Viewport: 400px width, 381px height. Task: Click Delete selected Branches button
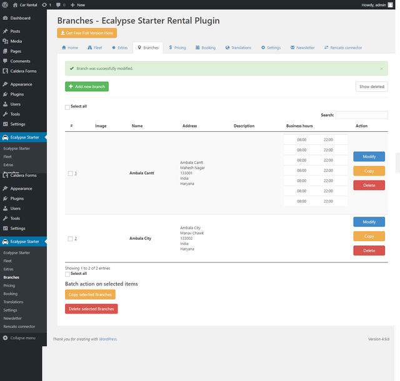point(91,309)
